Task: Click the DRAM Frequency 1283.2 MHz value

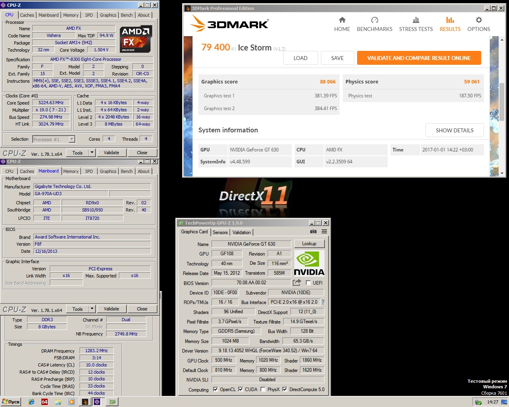Action: [x=96, y=351]
